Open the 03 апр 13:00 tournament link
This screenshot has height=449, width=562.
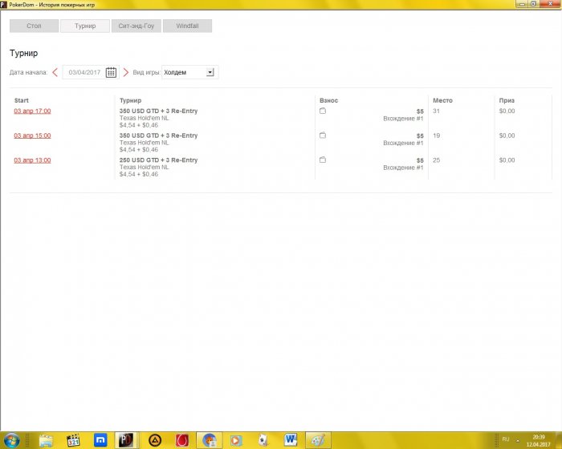coord(32,160)
